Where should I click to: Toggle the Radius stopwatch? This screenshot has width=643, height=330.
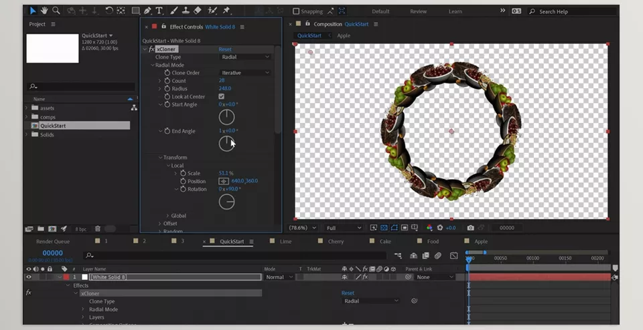(x=167, y=89)
